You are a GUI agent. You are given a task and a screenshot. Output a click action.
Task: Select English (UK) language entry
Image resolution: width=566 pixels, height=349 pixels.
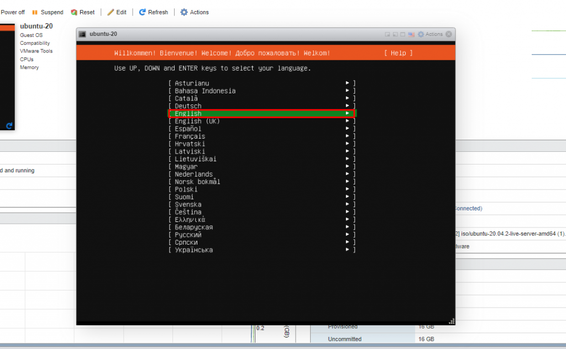pyautogui.click(x=197, y=121)
